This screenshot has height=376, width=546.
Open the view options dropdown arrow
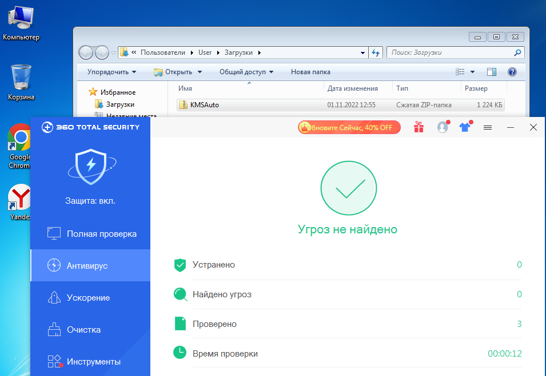[x=472, y=72]
